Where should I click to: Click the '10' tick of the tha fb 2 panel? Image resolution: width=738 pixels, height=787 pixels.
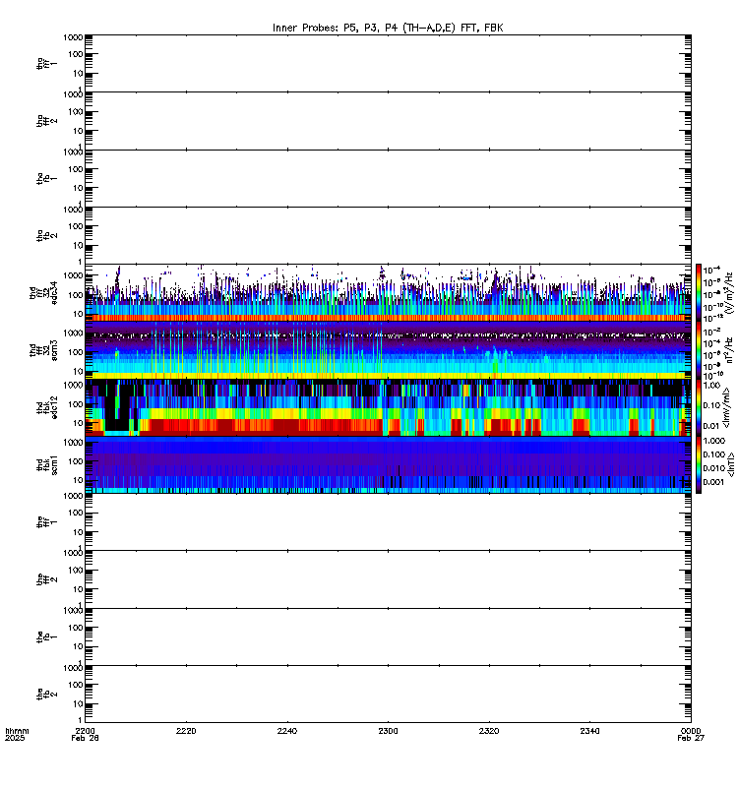78,246
